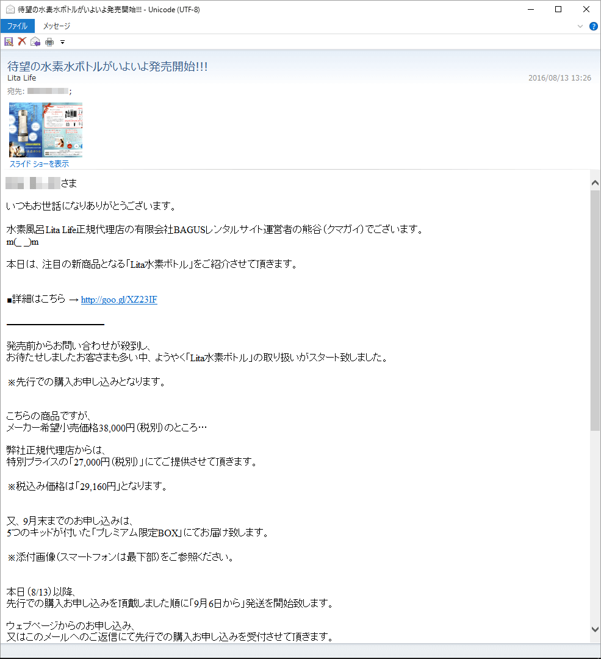Expand the ribbon using the chevron
Viewport: 601px width, 659px height.
(x=580, y=26)
